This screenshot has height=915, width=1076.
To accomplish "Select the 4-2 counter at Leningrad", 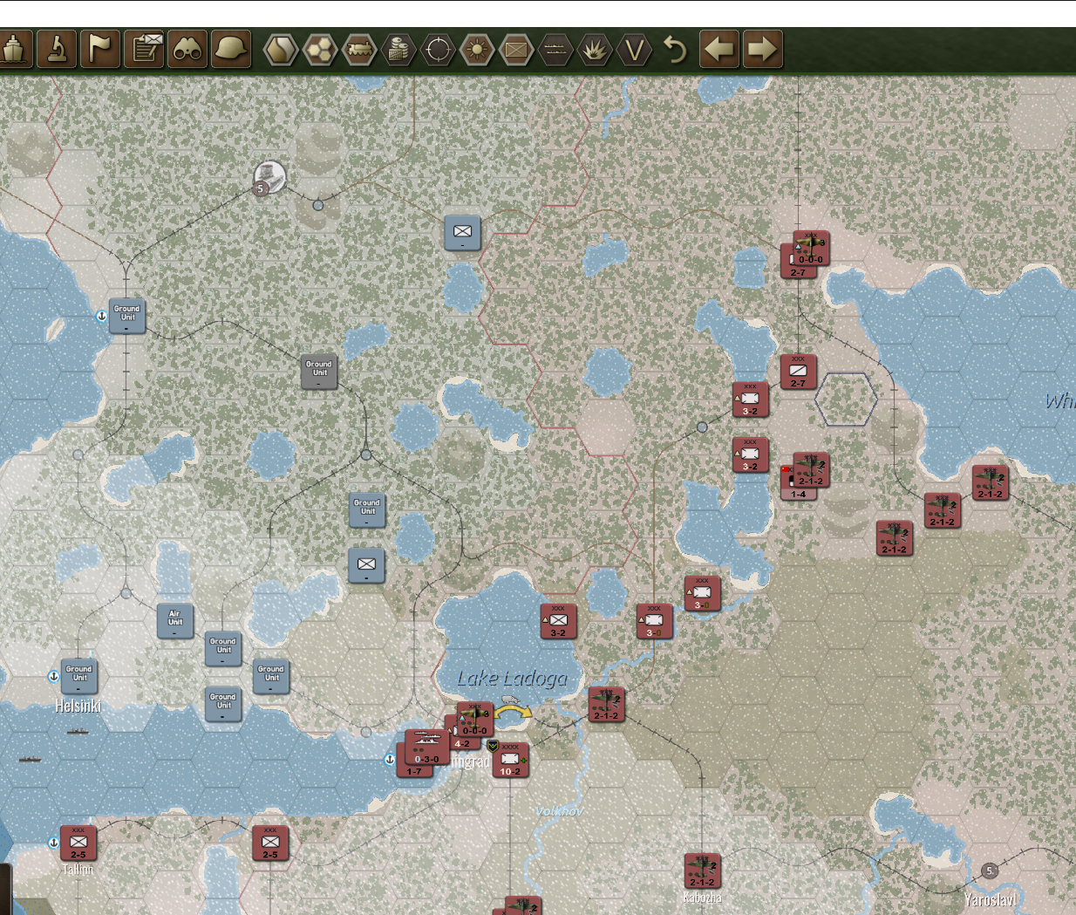I will click(x=462, y=744).
